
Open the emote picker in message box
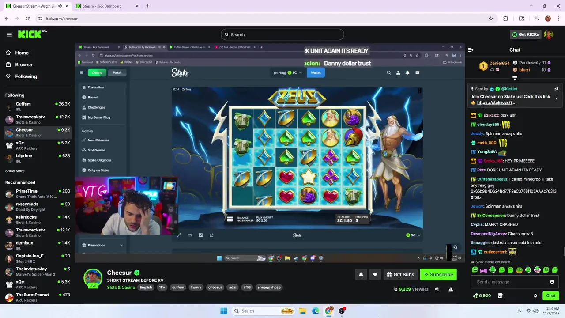(552, 282)
